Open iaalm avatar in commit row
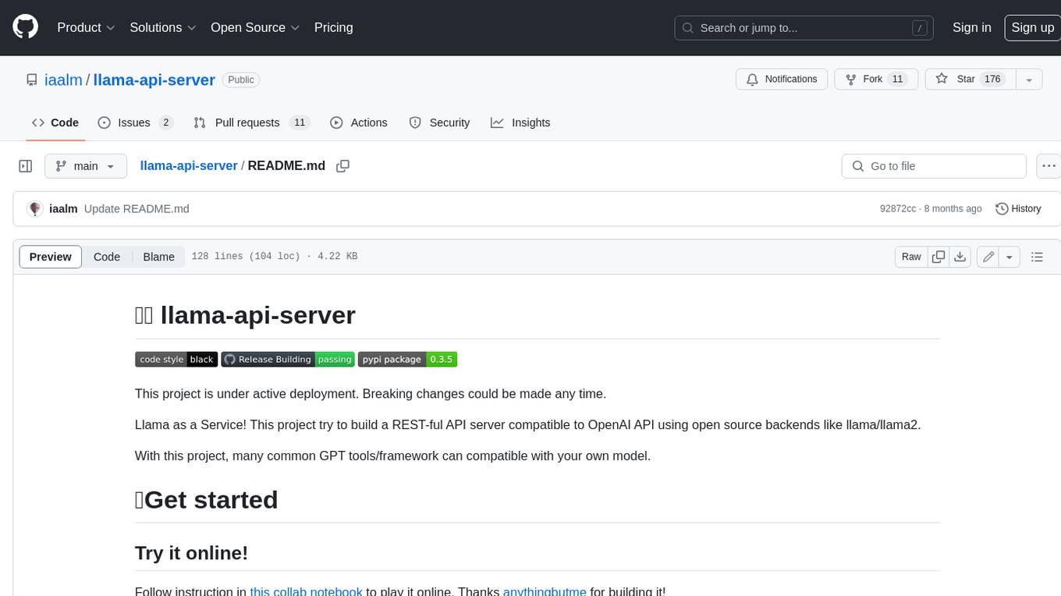1061x596 pixels. [34, 209]
